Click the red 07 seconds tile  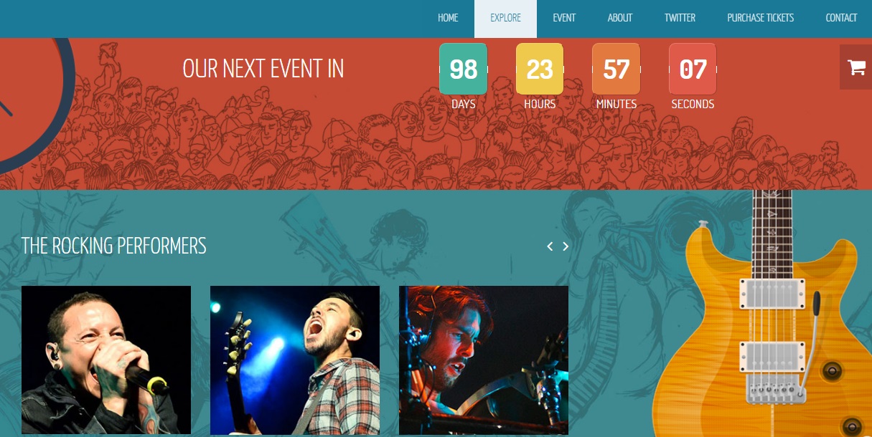[693, 69]
